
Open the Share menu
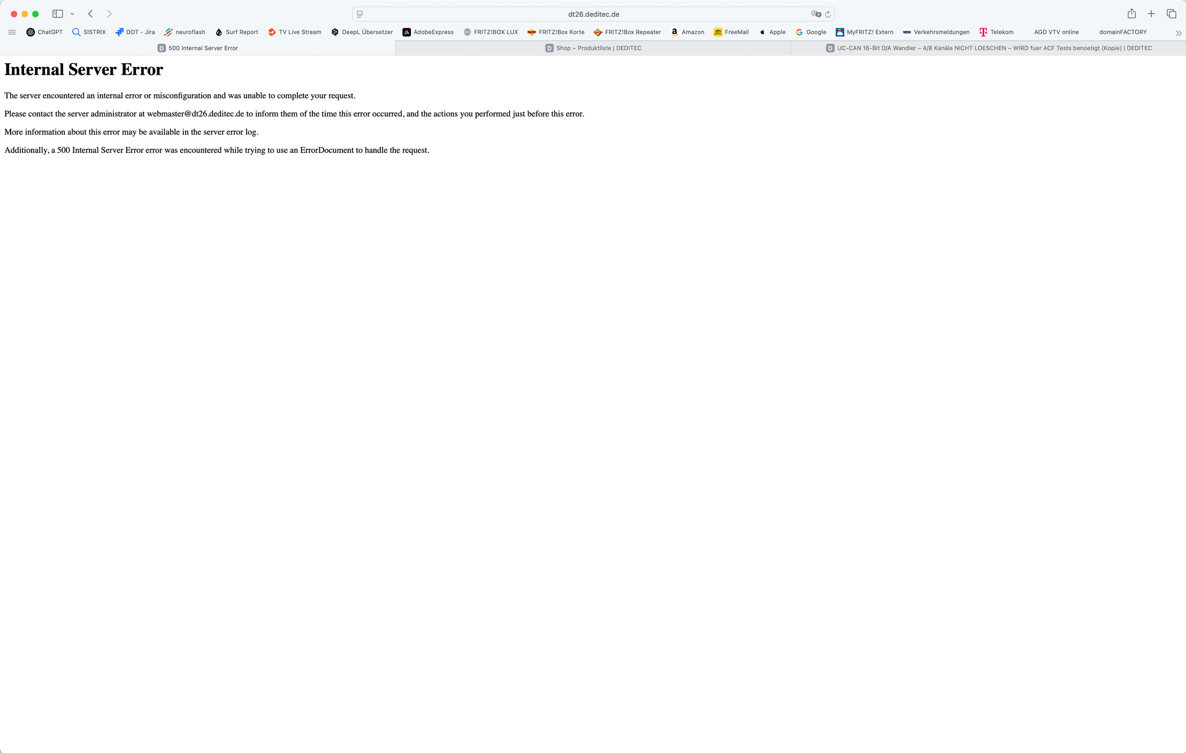pyautogui.click(x=1131, y=14)
